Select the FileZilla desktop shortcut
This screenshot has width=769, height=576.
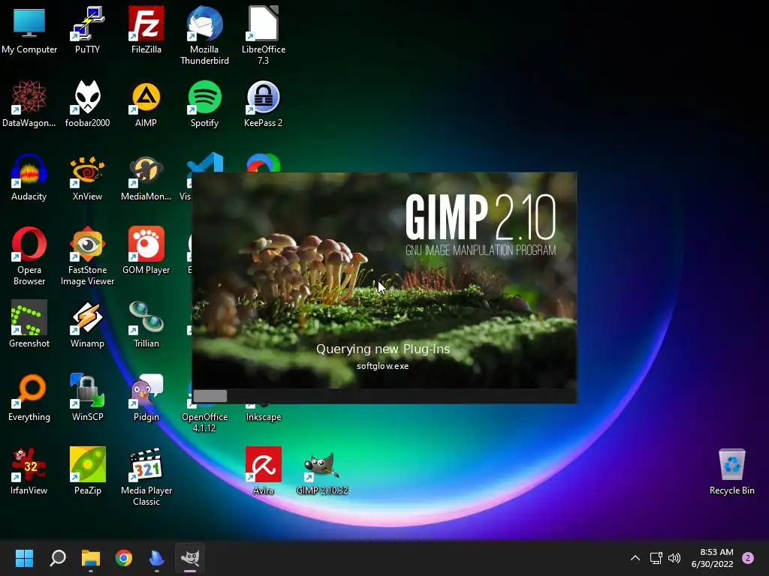click(146, 29)
